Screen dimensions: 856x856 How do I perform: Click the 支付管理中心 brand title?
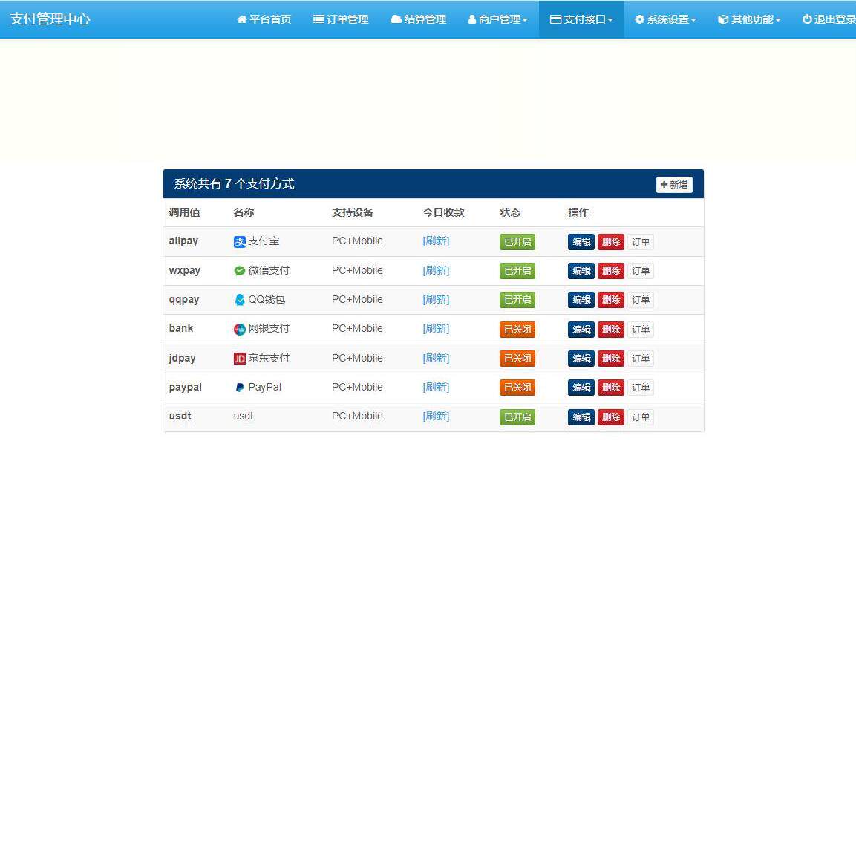click(50, 19)
